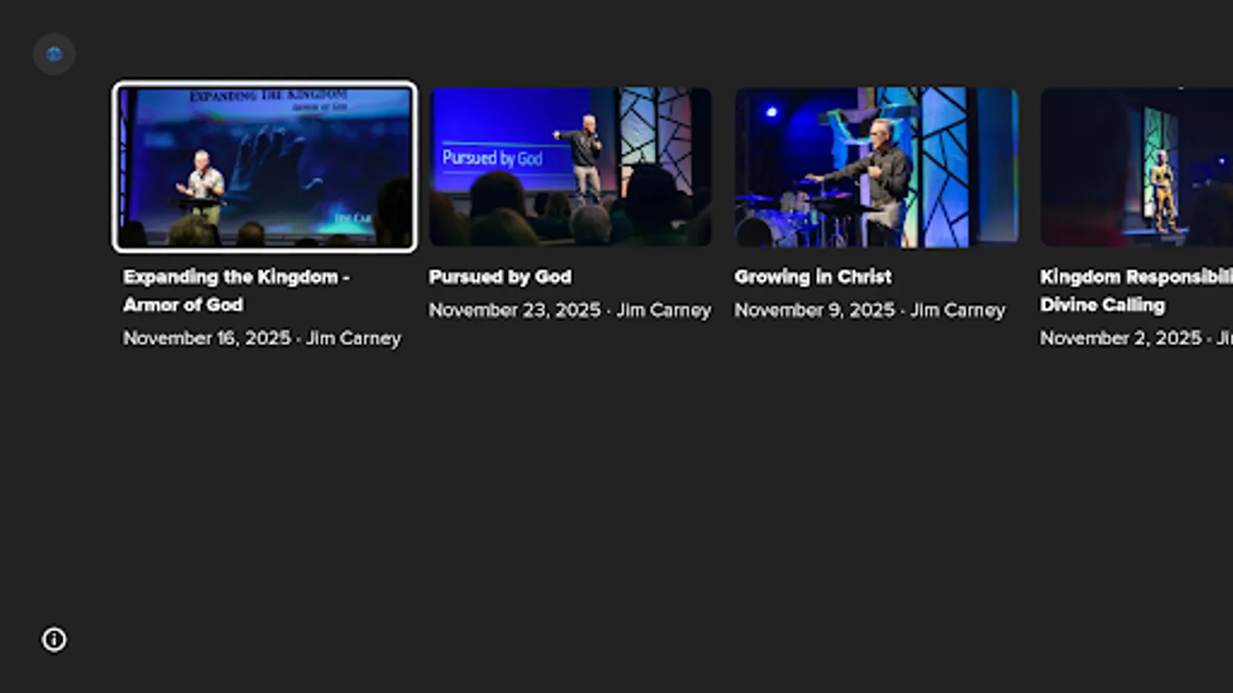Click the speaker name under the first sermon
1233x693 pixels.
tap(352, 338)
